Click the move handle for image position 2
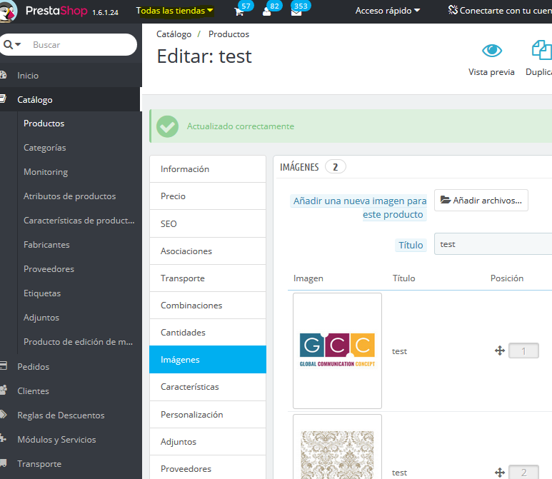 click(x=500, y=473)
